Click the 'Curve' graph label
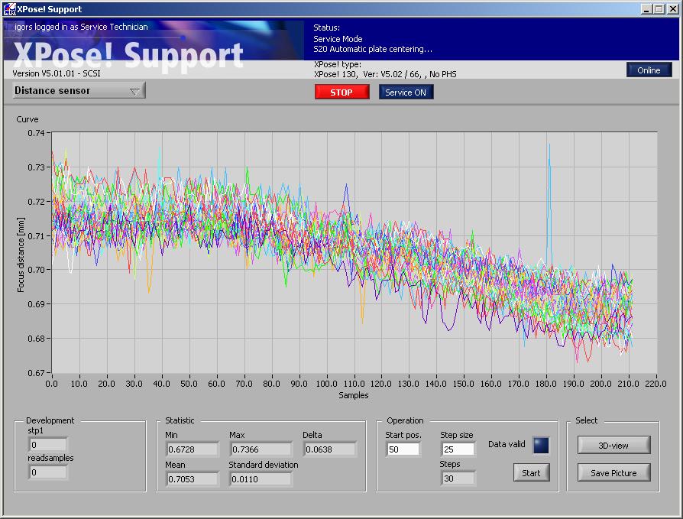This screenshot has width=683, height=519. 28,119
